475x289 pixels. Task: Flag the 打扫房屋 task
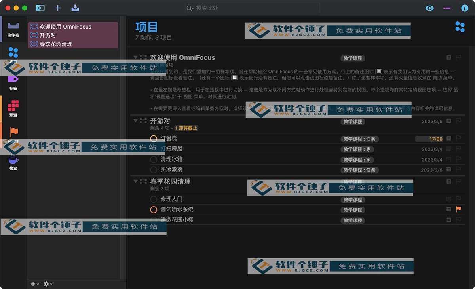(x=458, y=149)
